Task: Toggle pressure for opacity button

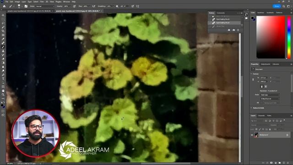Action: [x=74, y=6]
